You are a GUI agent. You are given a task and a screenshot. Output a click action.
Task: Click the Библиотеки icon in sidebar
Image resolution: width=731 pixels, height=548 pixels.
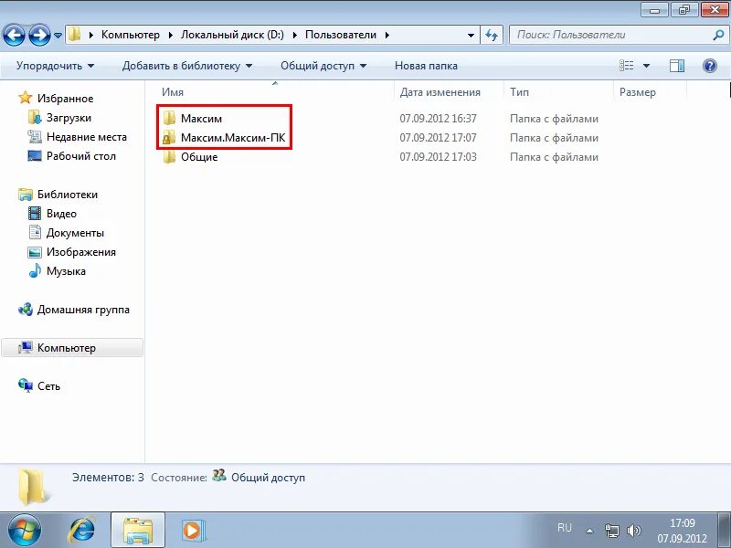[26, 195]
